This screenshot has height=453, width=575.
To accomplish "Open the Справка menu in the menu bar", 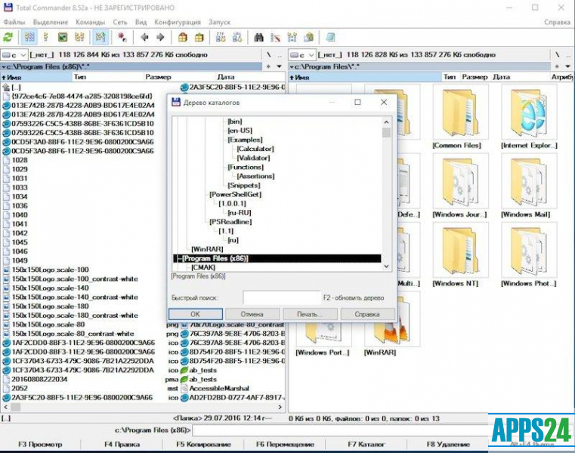I will tap(557, 22).
